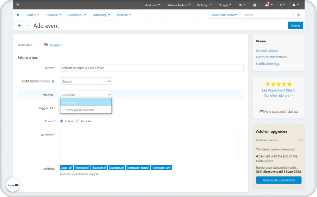Open the English language dropdown
Image resolution: width=317 pixels, height=197 pixels.
[56, 45]
